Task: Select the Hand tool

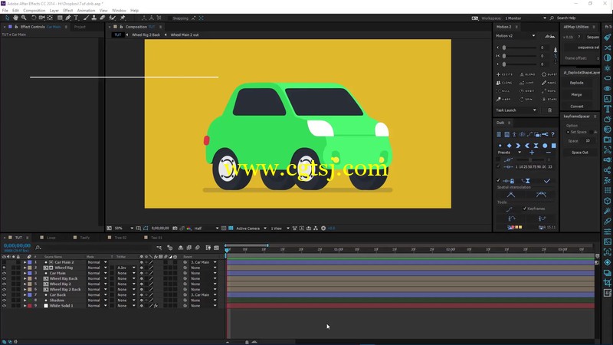Action: tap(15, 18)
